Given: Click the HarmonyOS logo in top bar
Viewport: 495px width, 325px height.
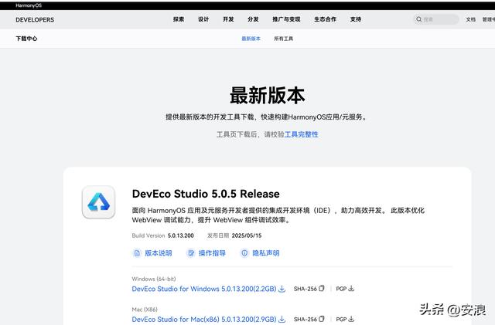Looking at the screenshot, I should coord(29,5).
